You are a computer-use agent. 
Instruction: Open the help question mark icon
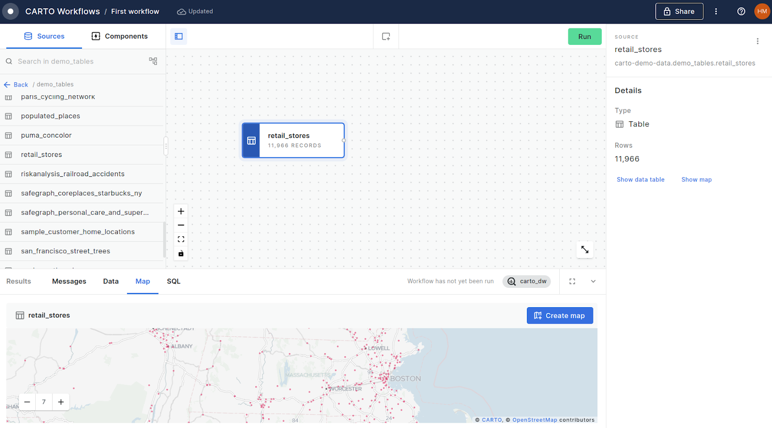point(741,12)
